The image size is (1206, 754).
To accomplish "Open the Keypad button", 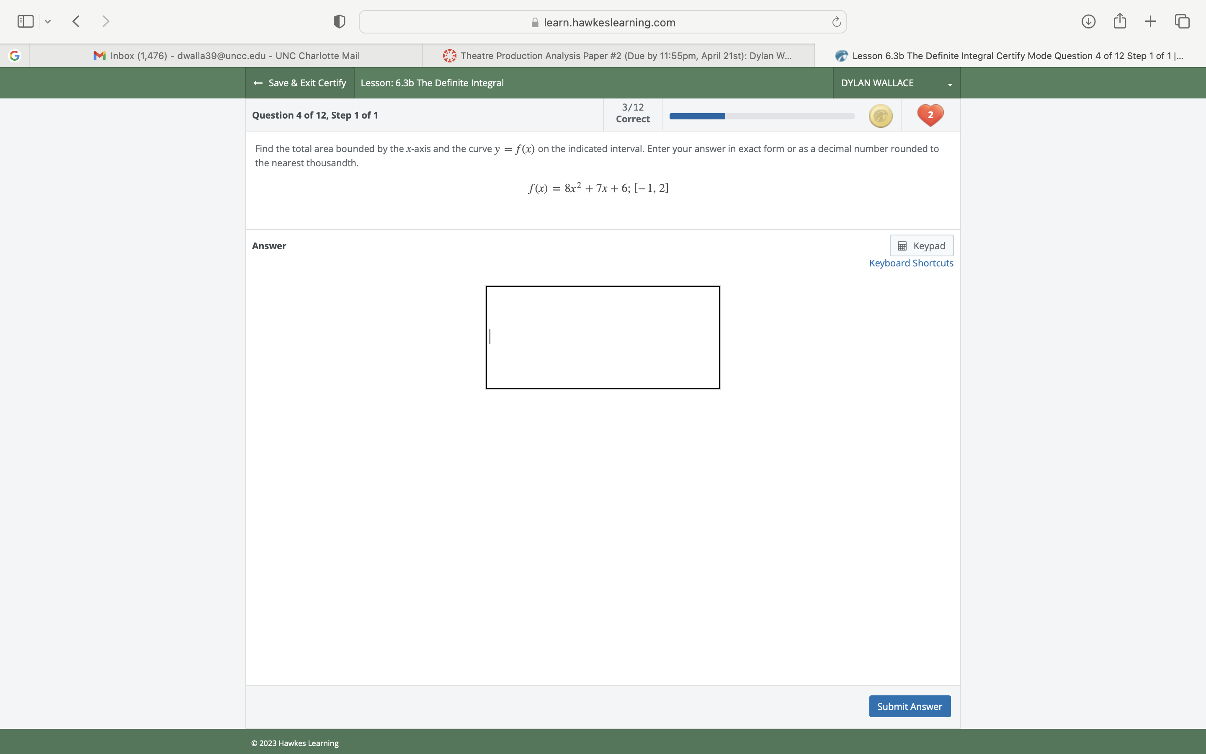I will pyautogui.click(x=921, y=246).
